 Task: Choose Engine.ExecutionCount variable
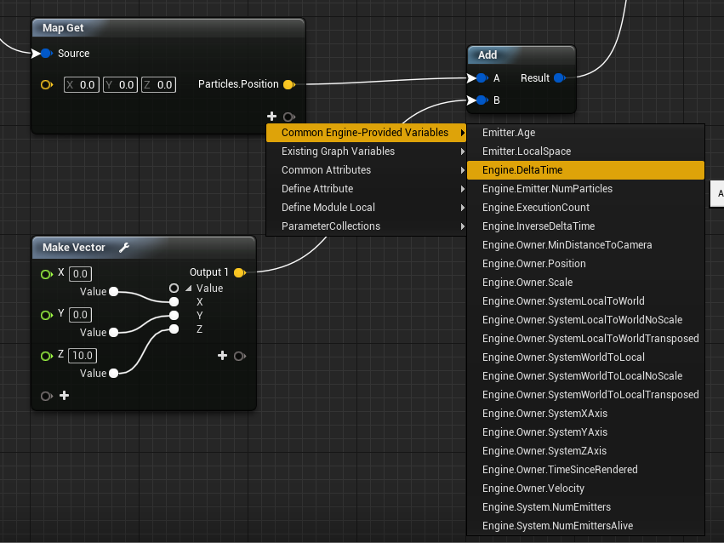coord(586,208)
